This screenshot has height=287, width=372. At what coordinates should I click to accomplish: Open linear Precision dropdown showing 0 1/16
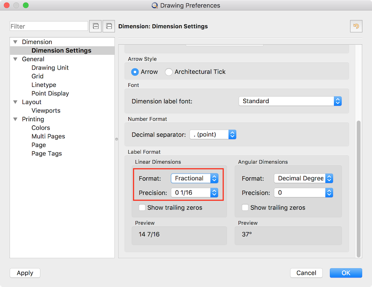pyautogui.click(x=194, y=193)
